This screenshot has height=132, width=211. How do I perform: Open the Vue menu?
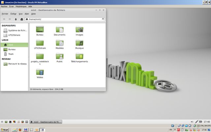coord(20,14)
